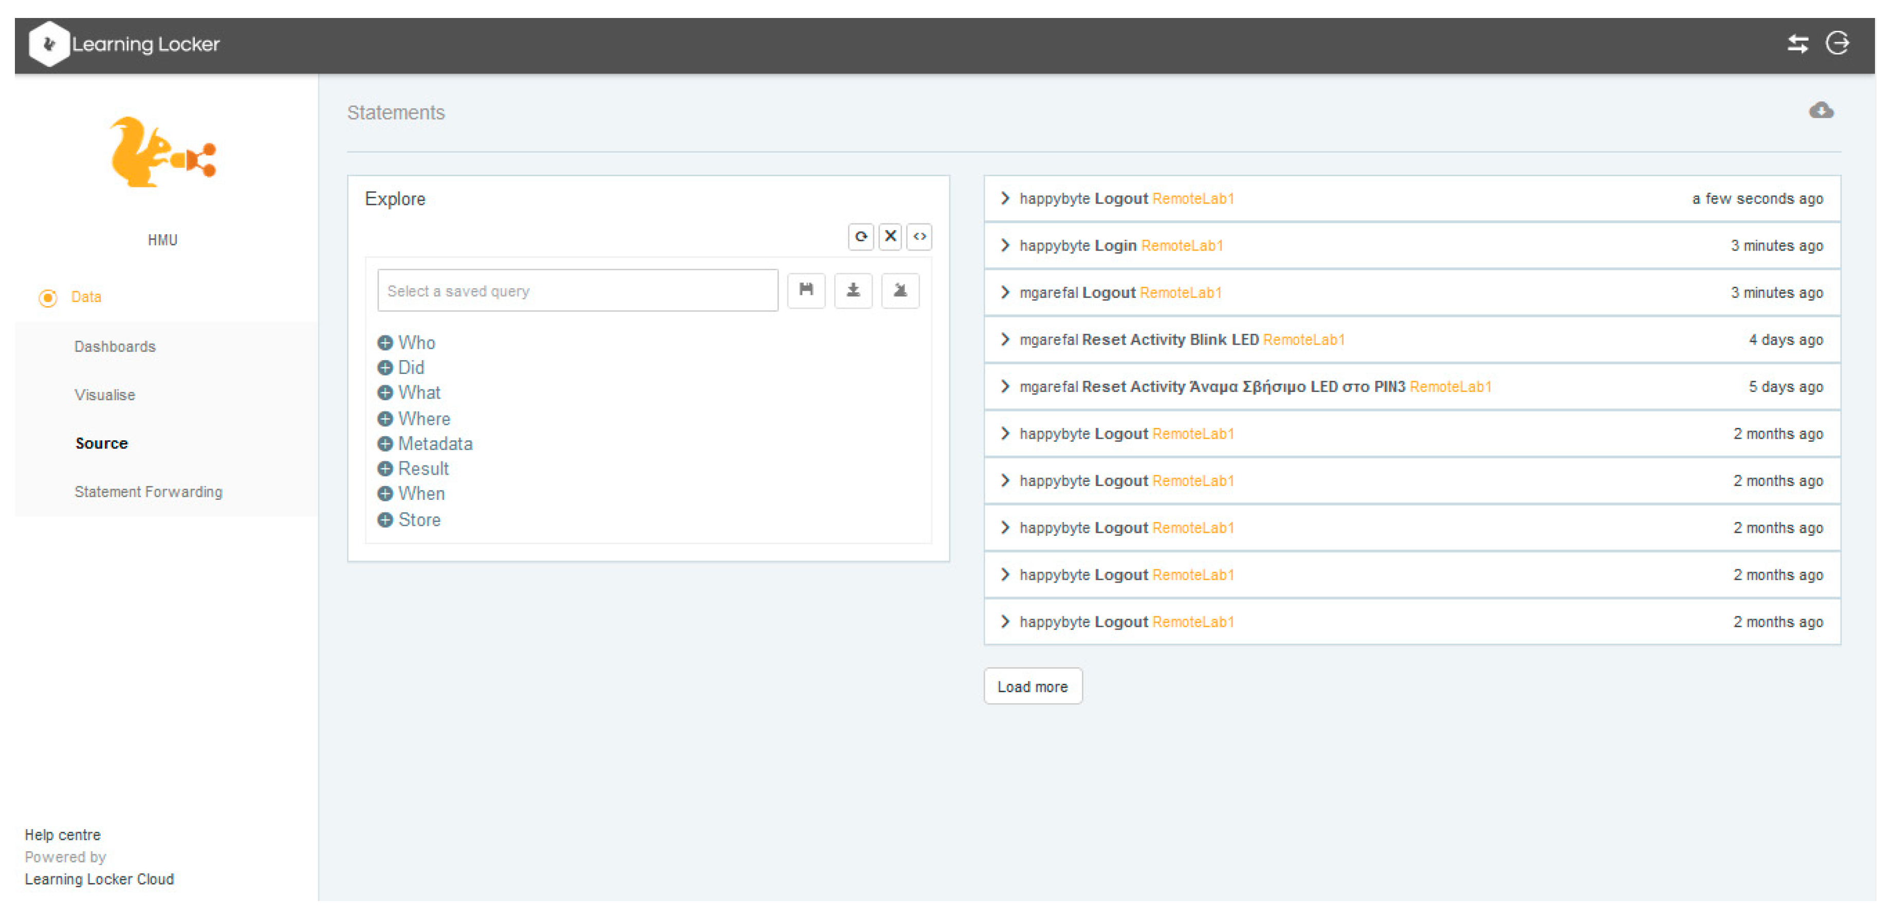Open the Help centre link

tap(63, 835)
